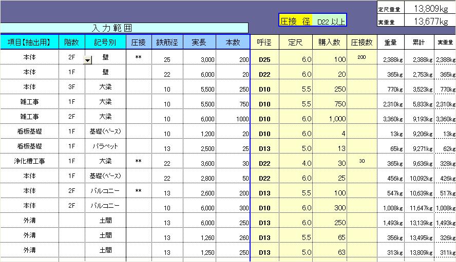Click the D25 呼径 cell

pyautogui.click(x=264, y=57)
